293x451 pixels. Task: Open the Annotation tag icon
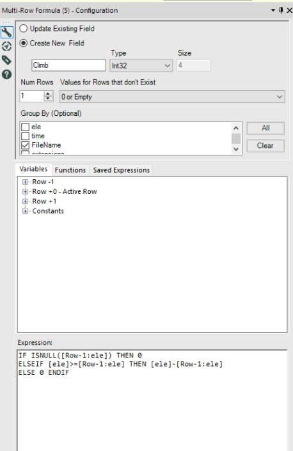coord(6,60)
